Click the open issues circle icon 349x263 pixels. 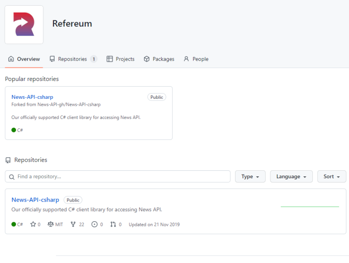[94, 224]
